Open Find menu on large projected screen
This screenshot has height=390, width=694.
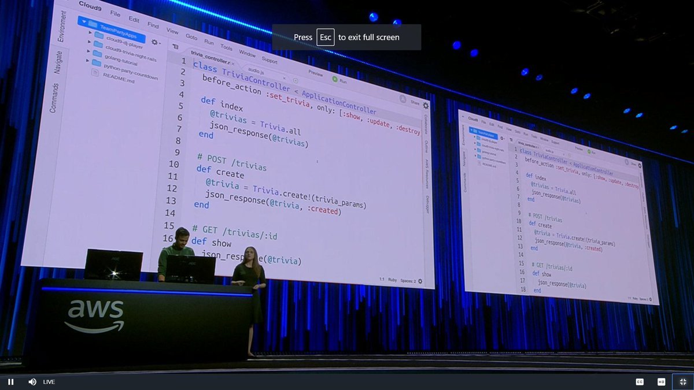[x=153, y=25]
